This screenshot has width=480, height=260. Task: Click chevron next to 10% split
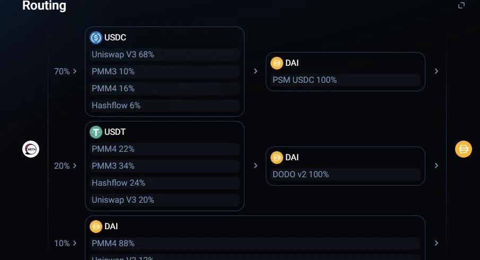pos(75,243)
